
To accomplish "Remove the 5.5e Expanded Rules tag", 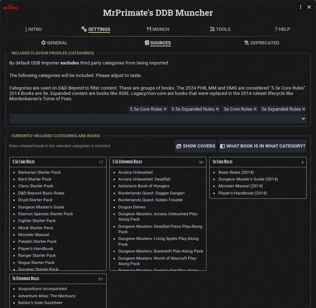I will [x=218, y=109].
